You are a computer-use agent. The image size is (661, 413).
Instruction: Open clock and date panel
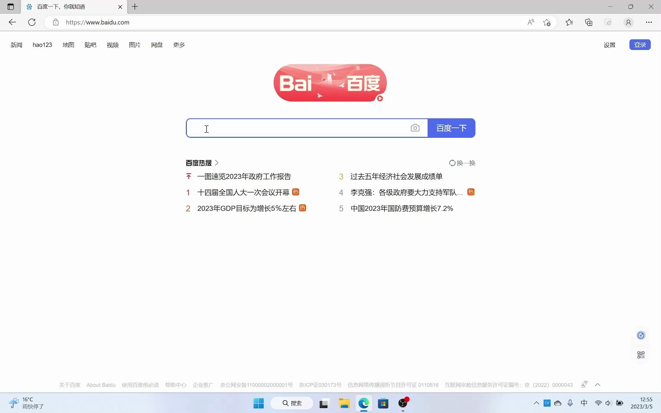coord(641,403)
